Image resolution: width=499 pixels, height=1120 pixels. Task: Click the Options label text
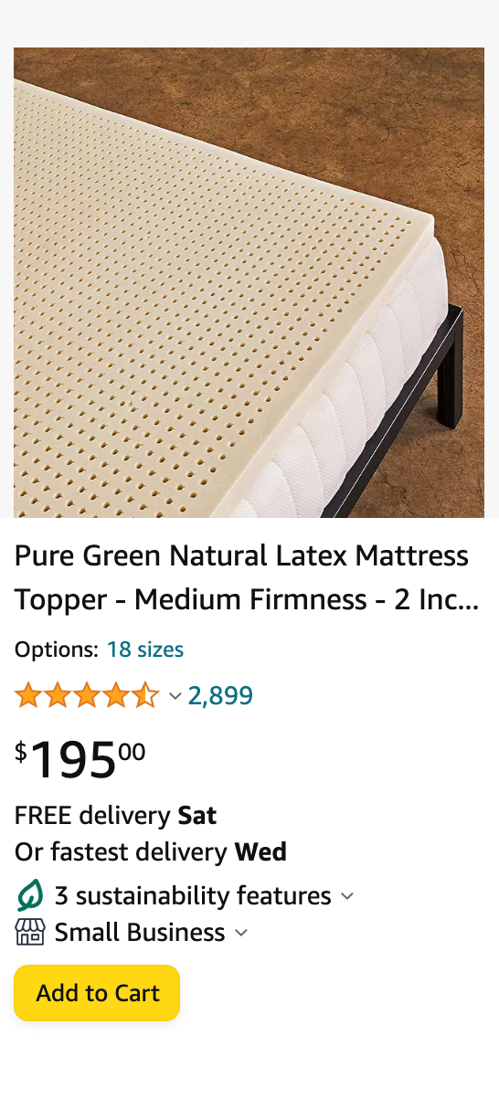tap(57, 650)
